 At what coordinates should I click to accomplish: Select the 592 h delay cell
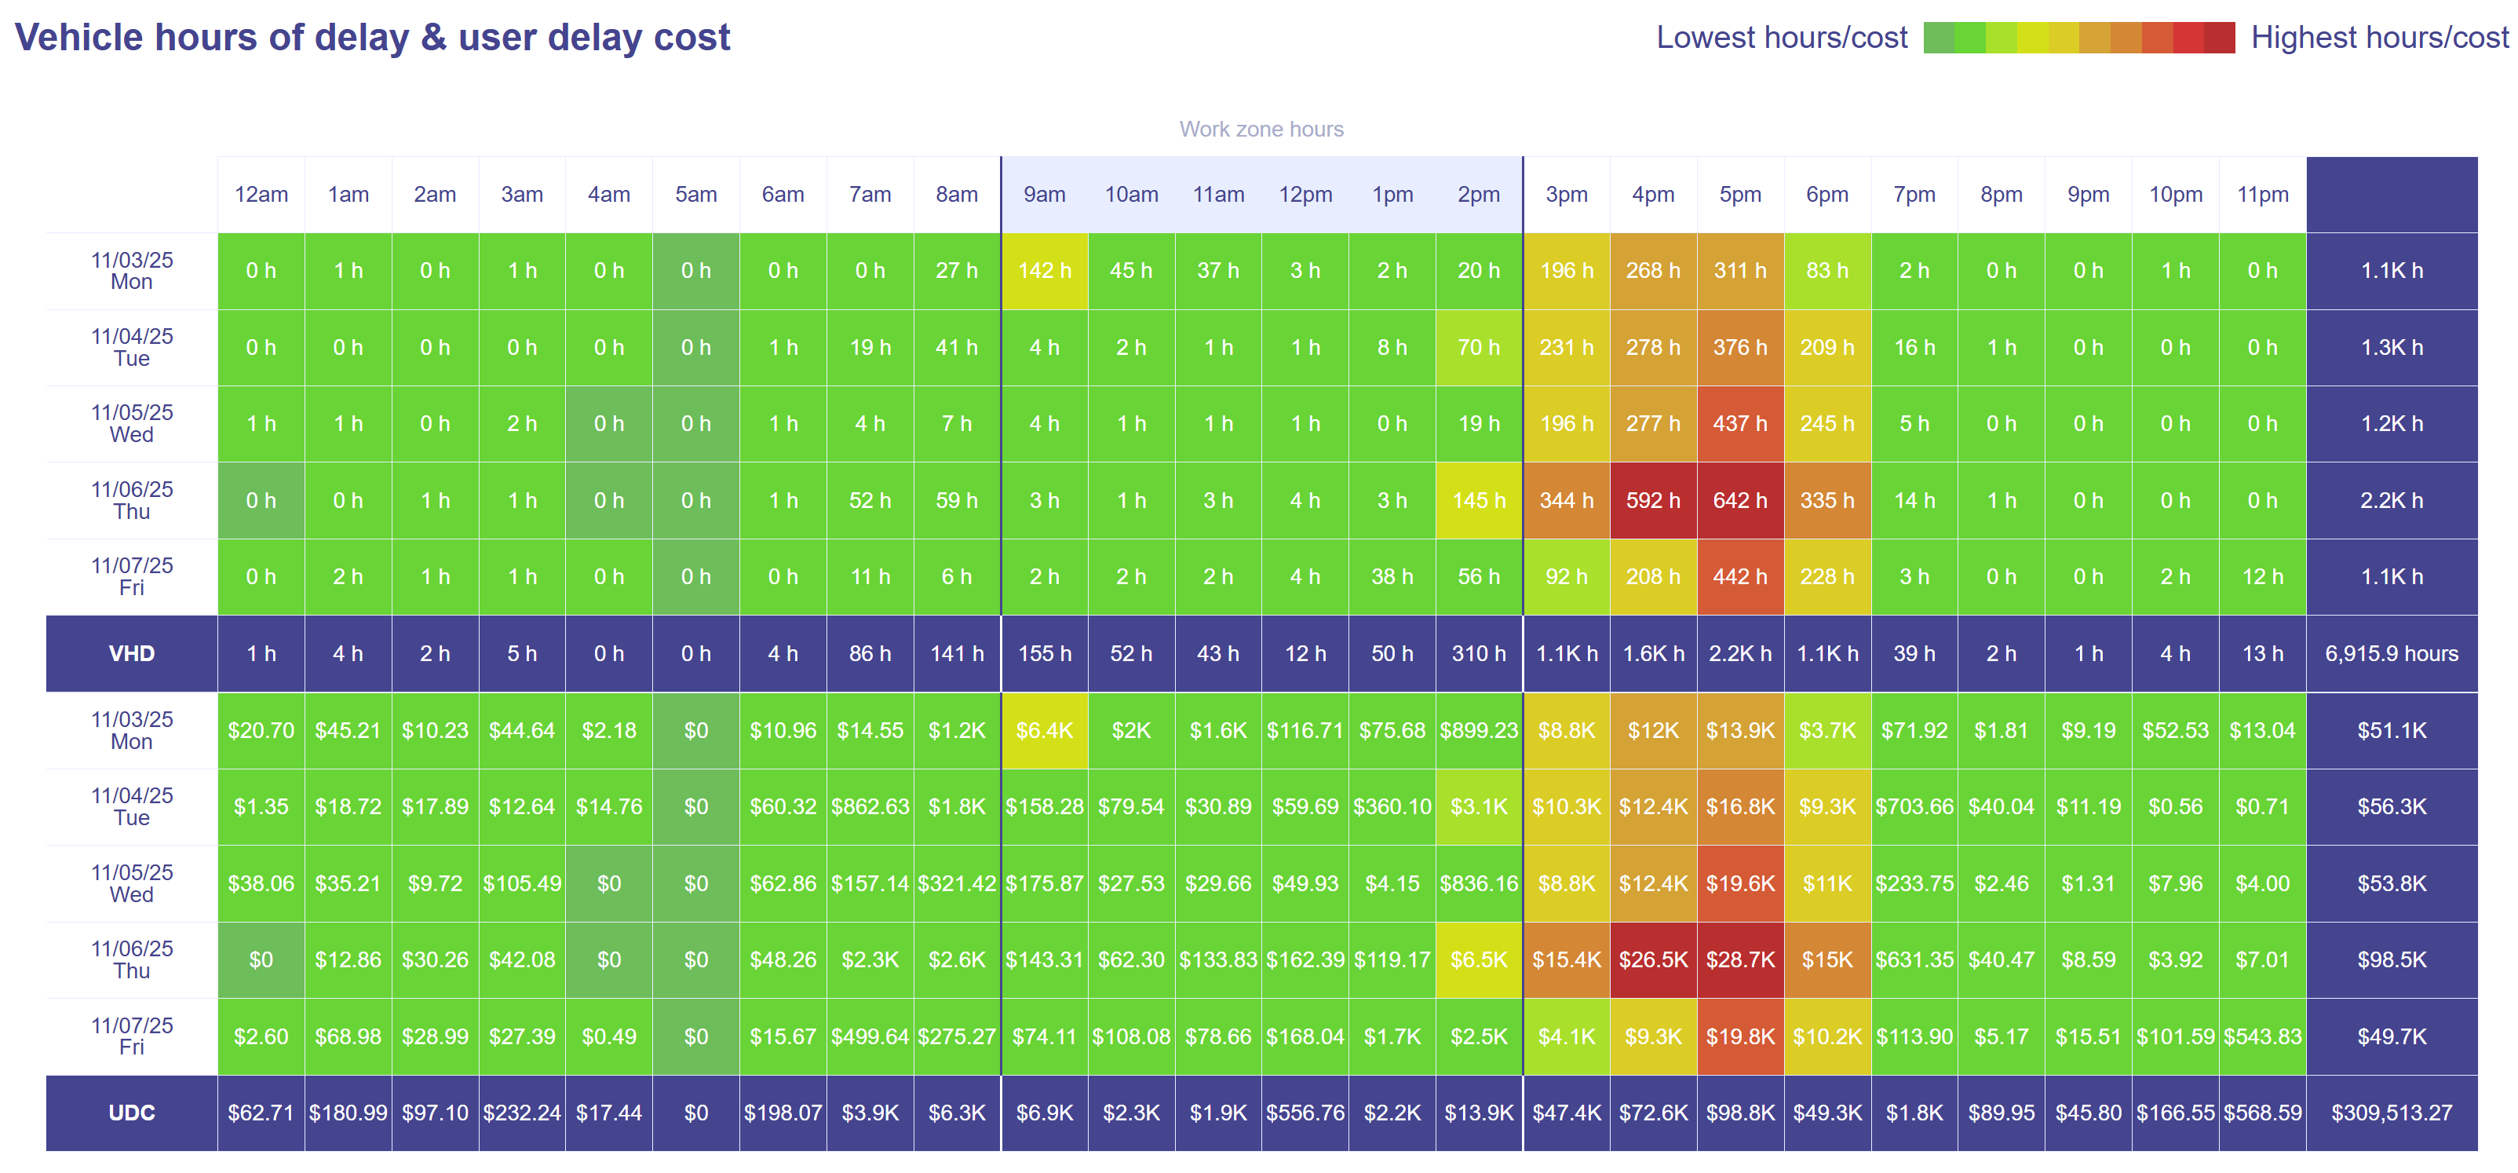(x=1653, y=500)
